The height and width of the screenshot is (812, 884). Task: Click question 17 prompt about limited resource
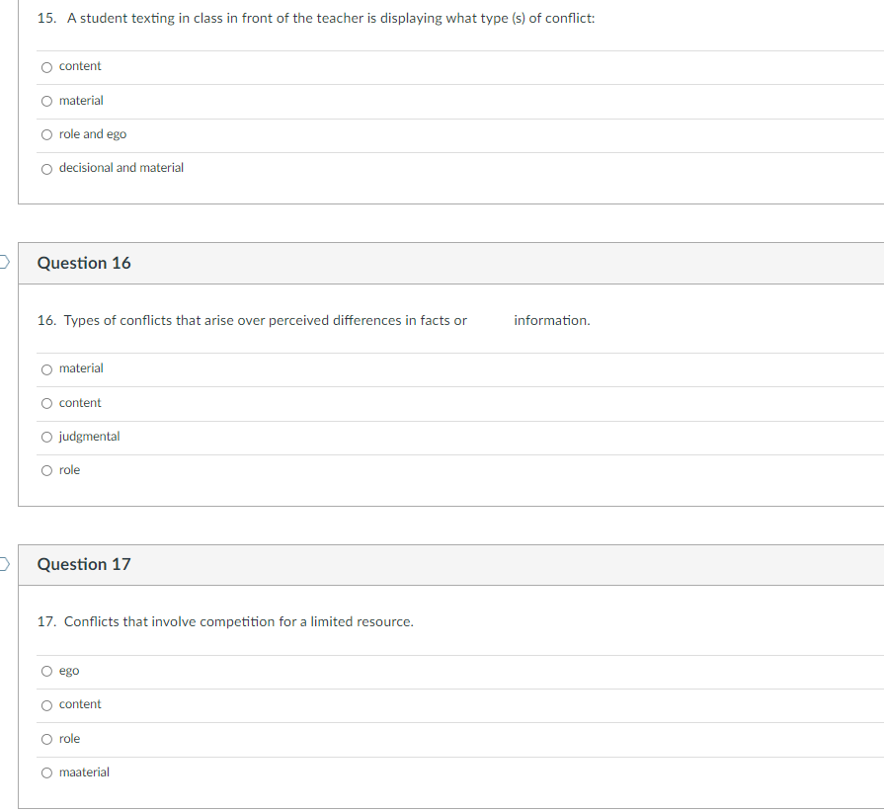pos(225,621)
